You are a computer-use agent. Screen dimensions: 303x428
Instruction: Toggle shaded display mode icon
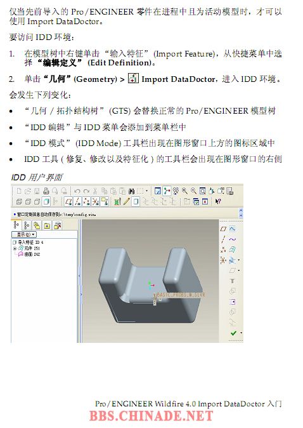46,201
